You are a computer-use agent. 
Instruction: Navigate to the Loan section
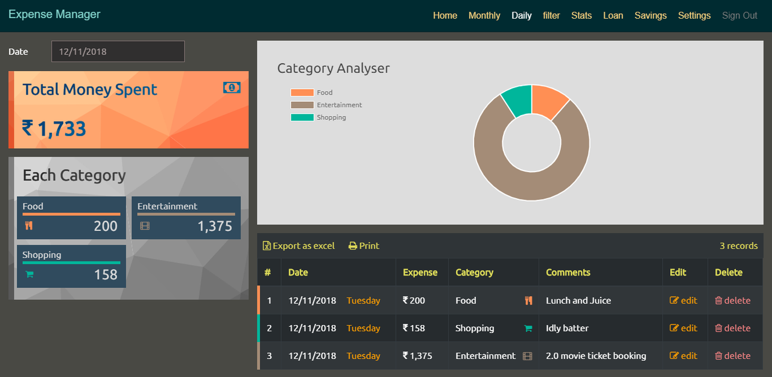[x=613, y=16]
